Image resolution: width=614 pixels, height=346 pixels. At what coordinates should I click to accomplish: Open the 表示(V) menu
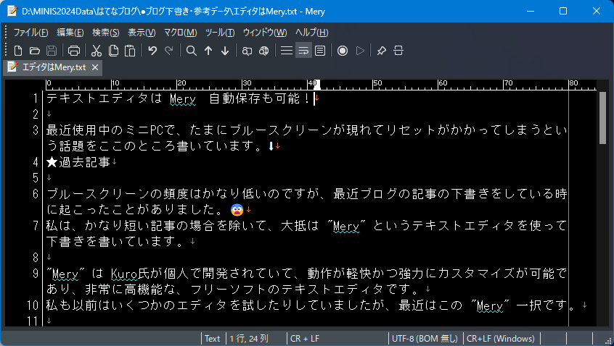142,33
